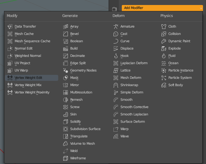Image resolution: width=206 pixels, height=164 pixels.
Task: Click the Cloth shirt icon
Action: (x=164, y=27)
